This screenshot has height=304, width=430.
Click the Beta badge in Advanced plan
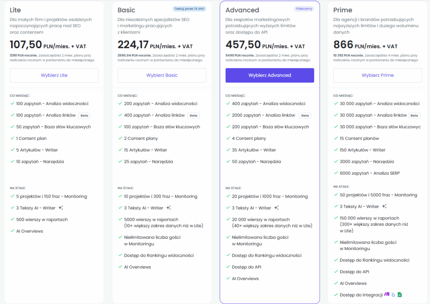pyautogui.click(x=305, y=116)
